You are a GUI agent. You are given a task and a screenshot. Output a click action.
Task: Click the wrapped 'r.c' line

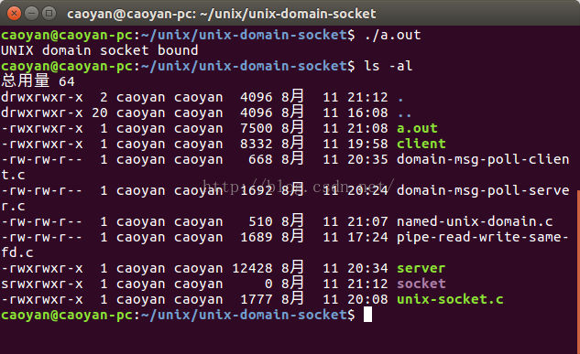(14, 206)
